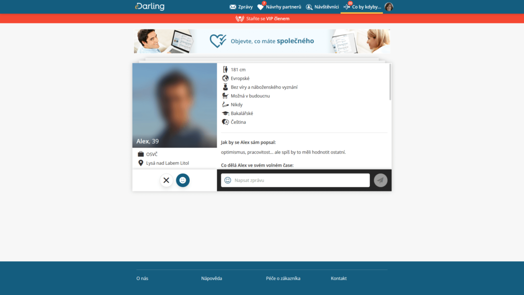524x295 pixels.
Task: Click the graduation cap icon beside Bakalářské
Action: [225, 113]
